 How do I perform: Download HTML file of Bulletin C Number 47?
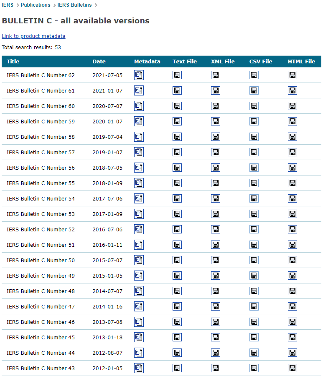tap(292, 306)
